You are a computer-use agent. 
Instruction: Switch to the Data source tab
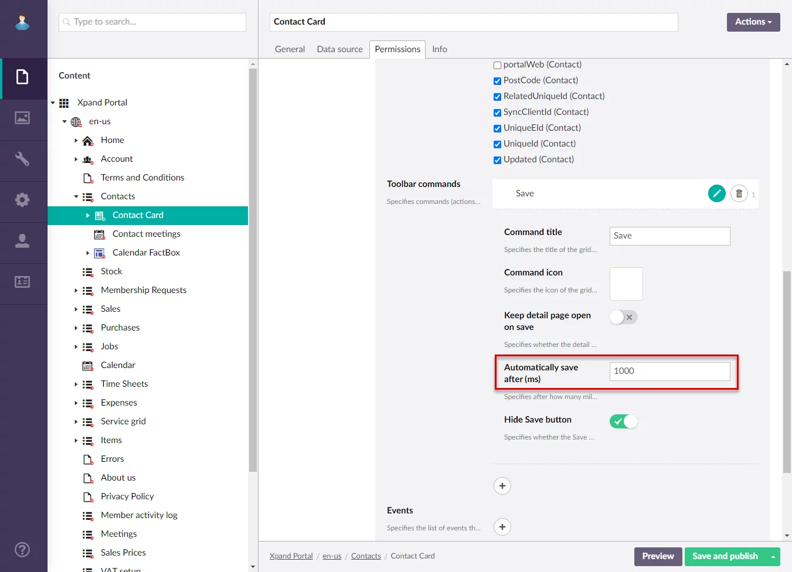339,49
